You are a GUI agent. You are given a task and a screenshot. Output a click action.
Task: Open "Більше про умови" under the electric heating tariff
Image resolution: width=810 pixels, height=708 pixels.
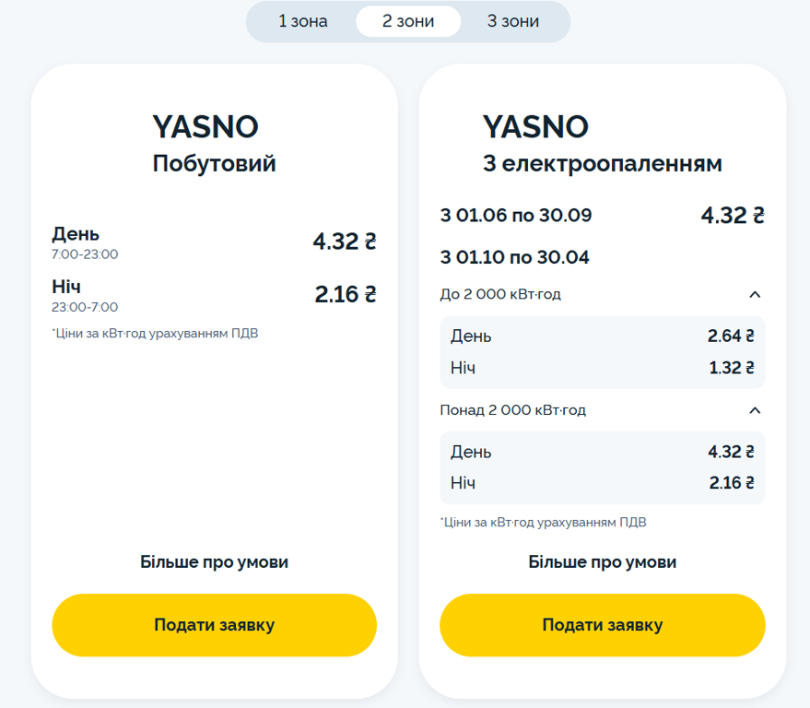[603, 562]
